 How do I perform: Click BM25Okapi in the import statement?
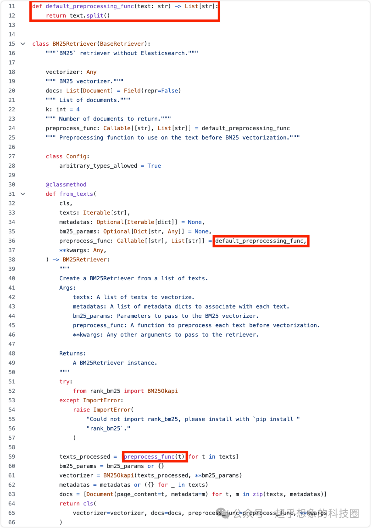pyautogui.click(x=162, y=391)
